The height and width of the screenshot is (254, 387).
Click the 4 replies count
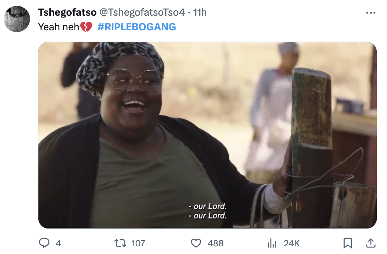point(58,243)
